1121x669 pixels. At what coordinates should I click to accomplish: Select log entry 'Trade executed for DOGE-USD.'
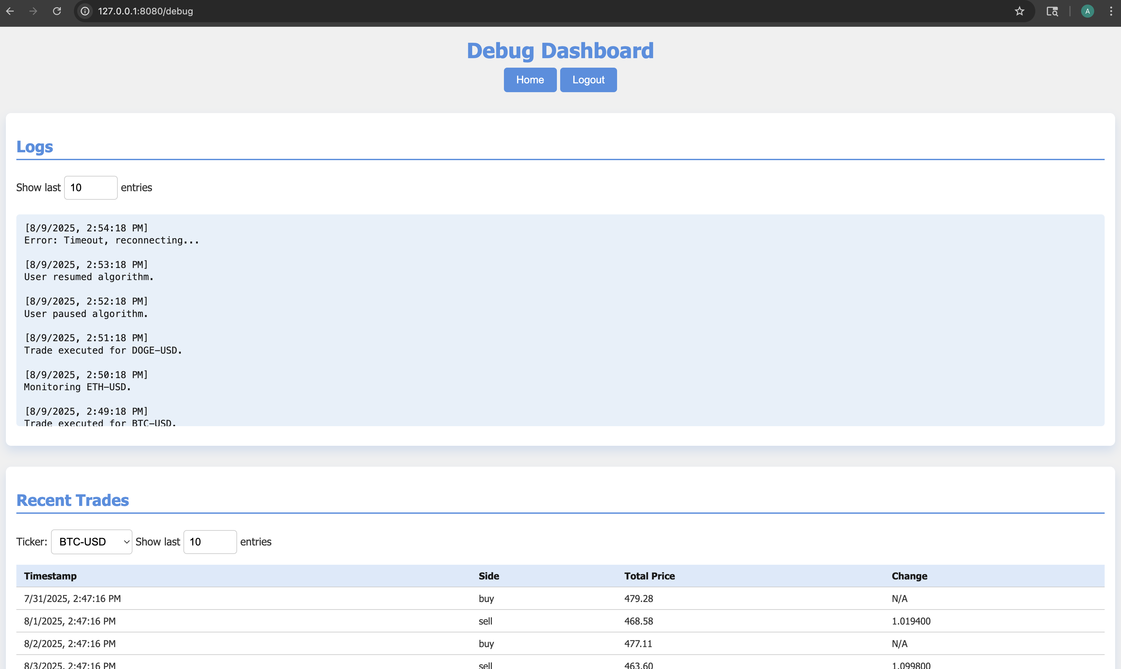(103, 350)
